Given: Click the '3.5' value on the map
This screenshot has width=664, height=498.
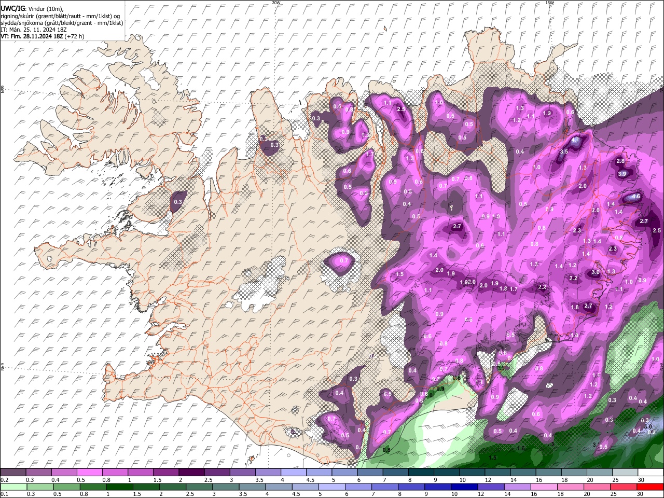Looking at the screenshot, I should coord(564,151).
